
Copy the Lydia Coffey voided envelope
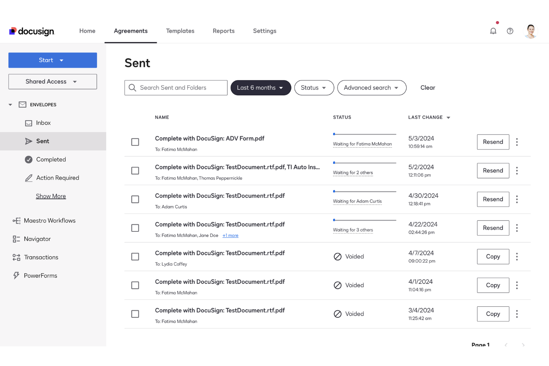493,257
